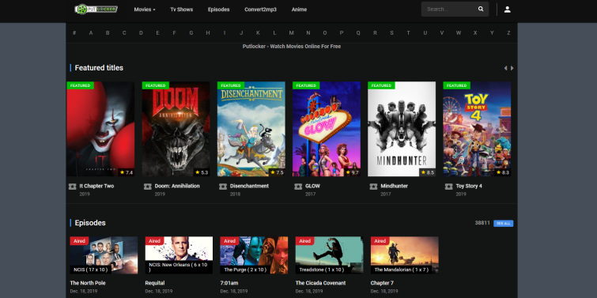Click the 7.5 star rating on Disenchantment
The width and height of the screenshot is (597, 298).
[x=277, y=172]
